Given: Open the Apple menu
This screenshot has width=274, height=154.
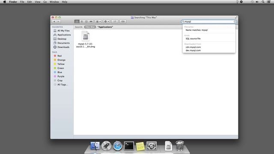Looking at the screenshot, I should tap(5, 2).
